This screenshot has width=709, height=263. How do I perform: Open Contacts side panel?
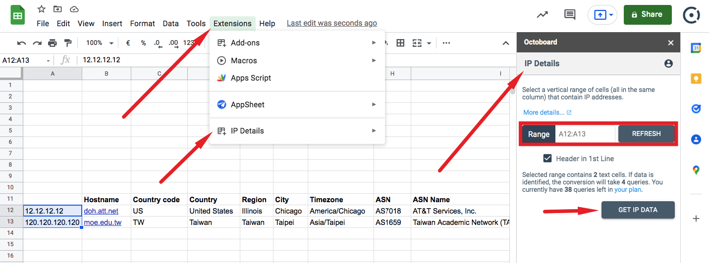pos(696,139)
